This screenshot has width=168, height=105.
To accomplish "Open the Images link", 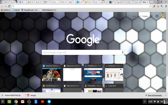I will (x=145, y=16).
